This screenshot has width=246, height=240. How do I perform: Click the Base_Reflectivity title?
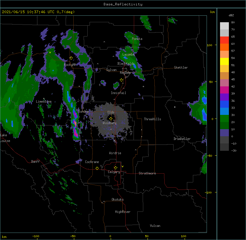point(123,4)
